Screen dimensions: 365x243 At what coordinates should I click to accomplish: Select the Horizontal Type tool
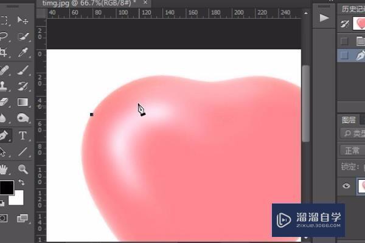(23, 135)
